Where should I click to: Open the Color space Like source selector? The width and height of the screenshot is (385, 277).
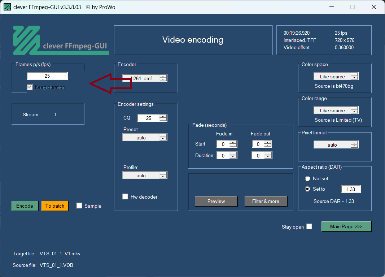(336, 77)
